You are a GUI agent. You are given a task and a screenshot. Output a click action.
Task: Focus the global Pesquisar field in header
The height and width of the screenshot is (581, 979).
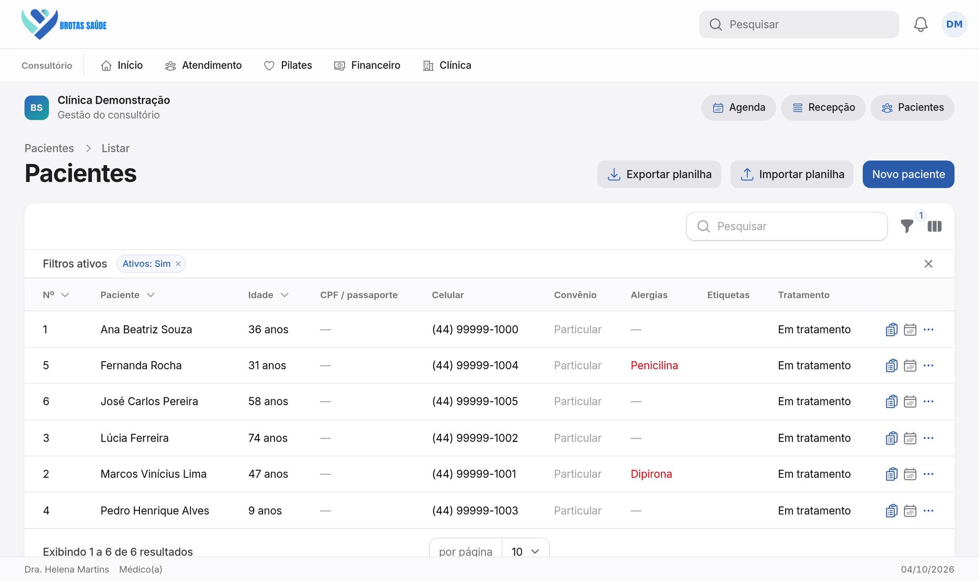click(x=799, y=24)
